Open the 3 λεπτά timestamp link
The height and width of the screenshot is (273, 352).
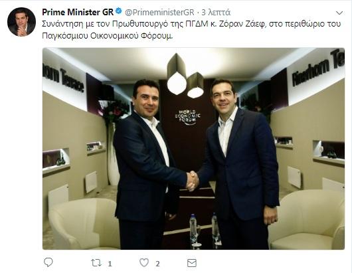216,13
